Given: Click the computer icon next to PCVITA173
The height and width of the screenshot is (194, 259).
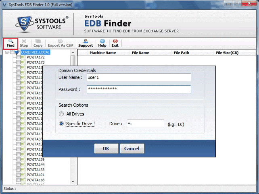Looking at the screenshot, I should [23, 62].
